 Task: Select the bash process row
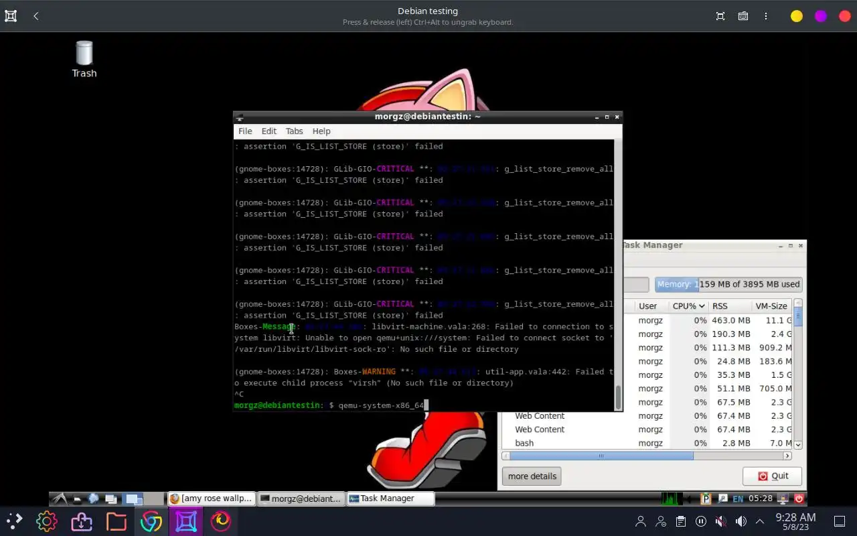tap(647, 443)
